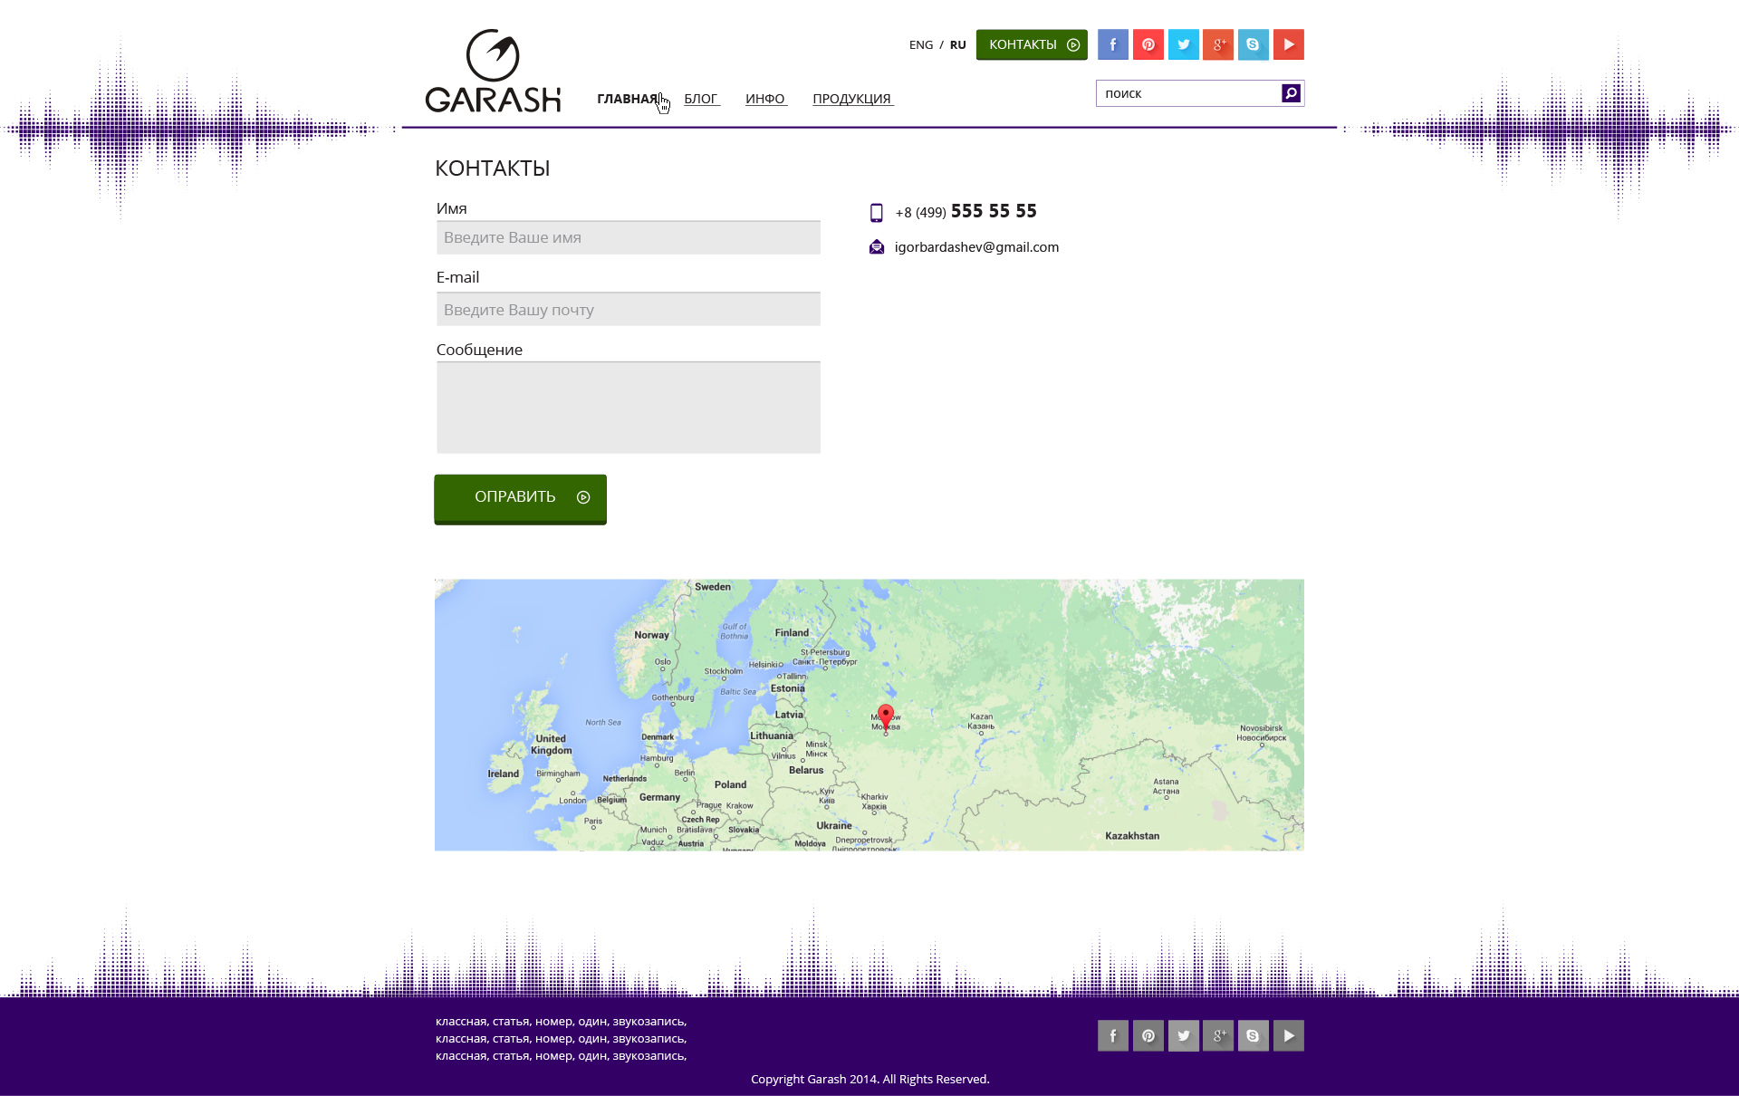Screen dimensions: 1739x1096
Task: Open the Facebook icon in header
Action: click(1112, 44)
